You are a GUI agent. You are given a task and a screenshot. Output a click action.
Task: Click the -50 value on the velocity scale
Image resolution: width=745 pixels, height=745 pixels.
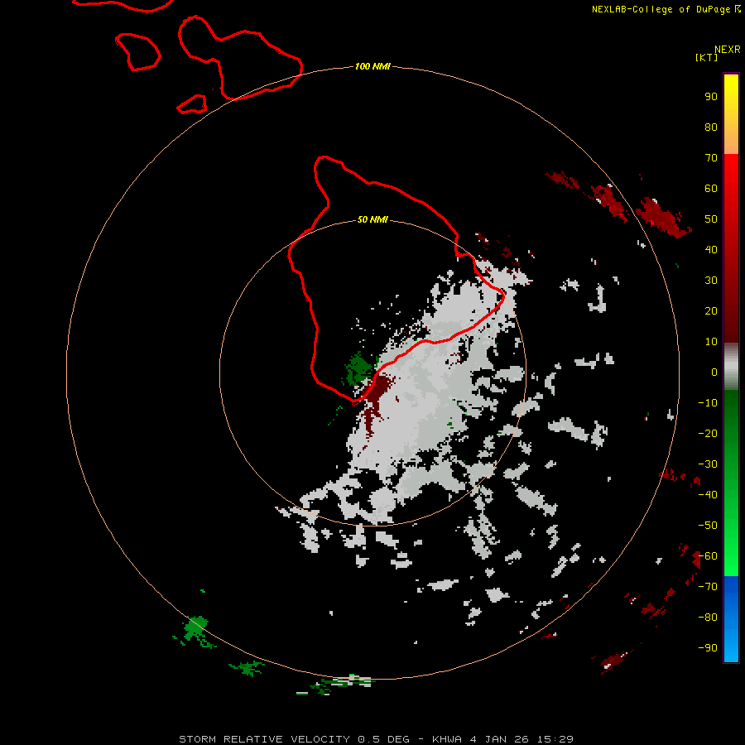coord(708,526)
